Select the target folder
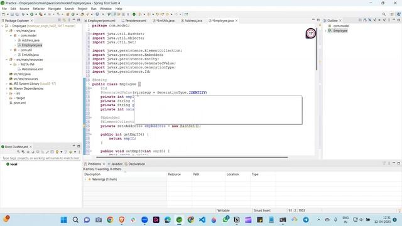402x226 pixels. coord(21,98)
